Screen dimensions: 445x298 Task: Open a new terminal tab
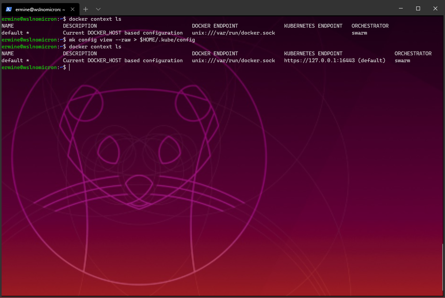pyautogui.click(x=85, y=8)
